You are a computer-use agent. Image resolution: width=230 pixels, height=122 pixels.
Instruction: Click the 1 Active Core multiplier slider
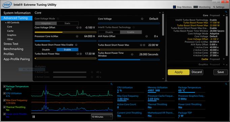click(70, 72)
